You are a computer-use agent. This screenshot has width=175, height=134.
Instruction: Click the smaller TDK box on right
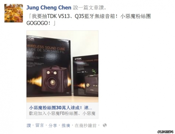pos(86,76)
